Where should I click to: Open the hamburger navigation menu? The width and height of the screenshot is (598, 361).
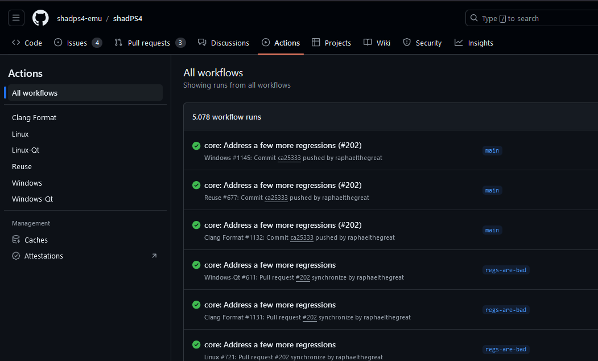click(x=16, y=18)
